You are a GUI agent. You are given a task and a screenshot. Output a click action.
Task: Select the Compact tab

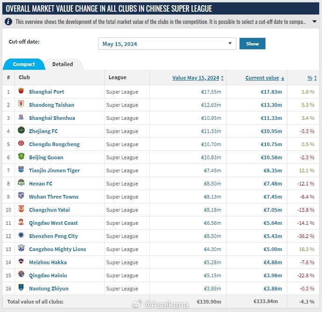coord(24,64)
